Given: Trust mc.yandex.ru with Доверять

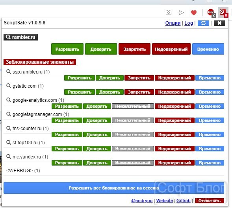Looking at the screenshot, I should pyautogui.click(x=97, y=163).
